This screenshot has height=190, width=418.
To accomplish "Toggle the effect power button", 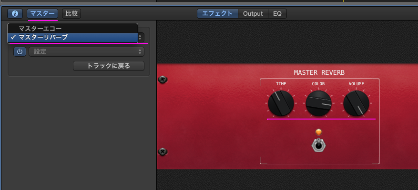I will pos(20,52).
